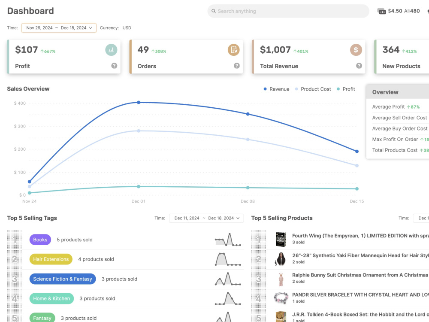Open the Synthetic Yaki Fiber Mannequin title
This screenshot has height=322, width=429.
point(361,255)
